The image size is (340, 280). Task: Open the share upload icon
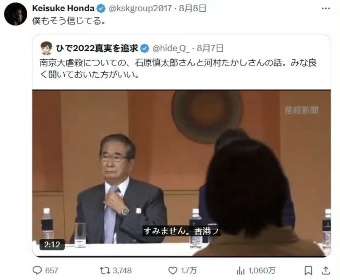point(326,270)
